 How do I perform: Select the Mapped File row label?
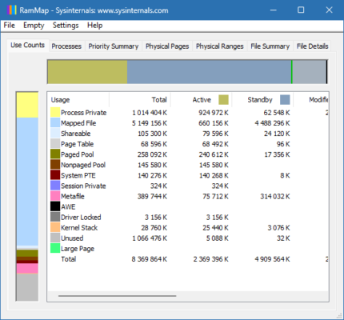pyautogui.click(x=78, y=123)
